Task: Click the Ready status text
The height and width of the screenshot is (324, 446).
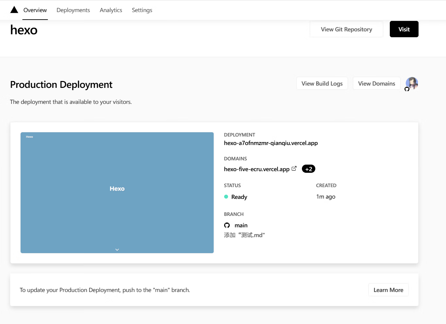Action: coord(239,197)
